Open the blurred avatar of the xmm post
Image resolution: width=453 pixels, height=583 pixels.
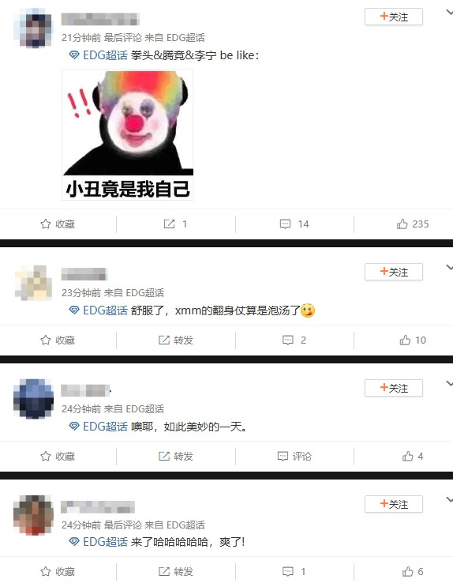coord(33,283)
